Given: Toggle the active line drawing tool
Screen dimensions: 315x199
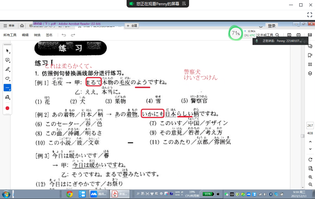Looking at the screenshot, I should click(x=7, y=88).
